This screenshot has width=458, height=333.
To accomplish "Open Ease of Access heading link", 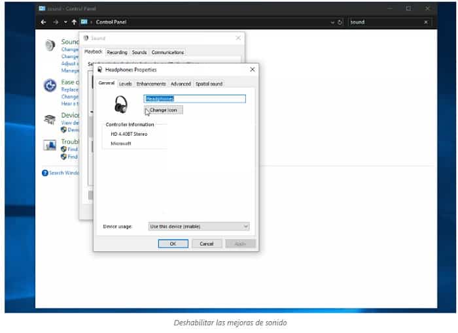I will pos(70,82).
